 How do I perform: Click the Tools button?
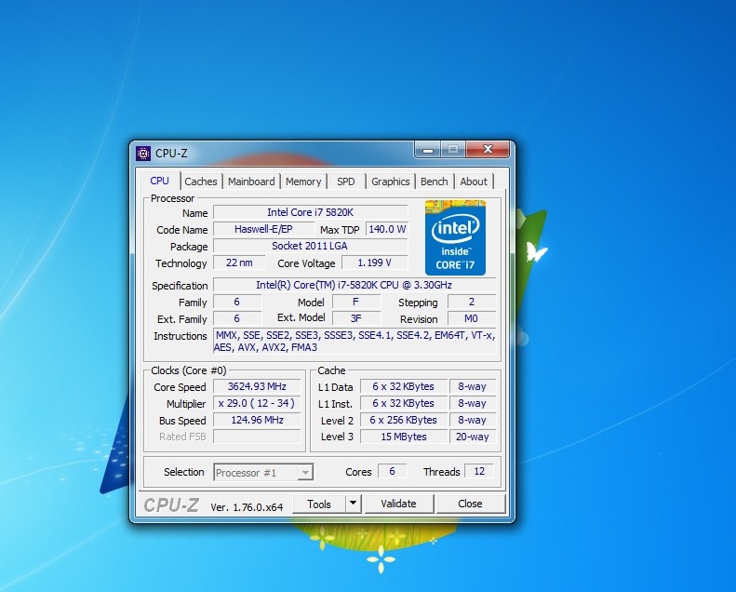tap(319, 505)
